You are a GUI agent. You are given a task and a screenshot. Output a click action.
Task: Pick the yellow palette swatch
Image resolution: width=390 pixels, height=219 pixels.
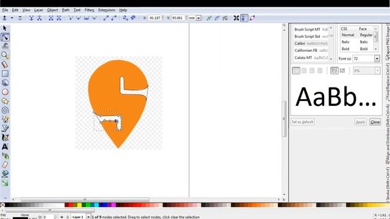tap(79, 205)
